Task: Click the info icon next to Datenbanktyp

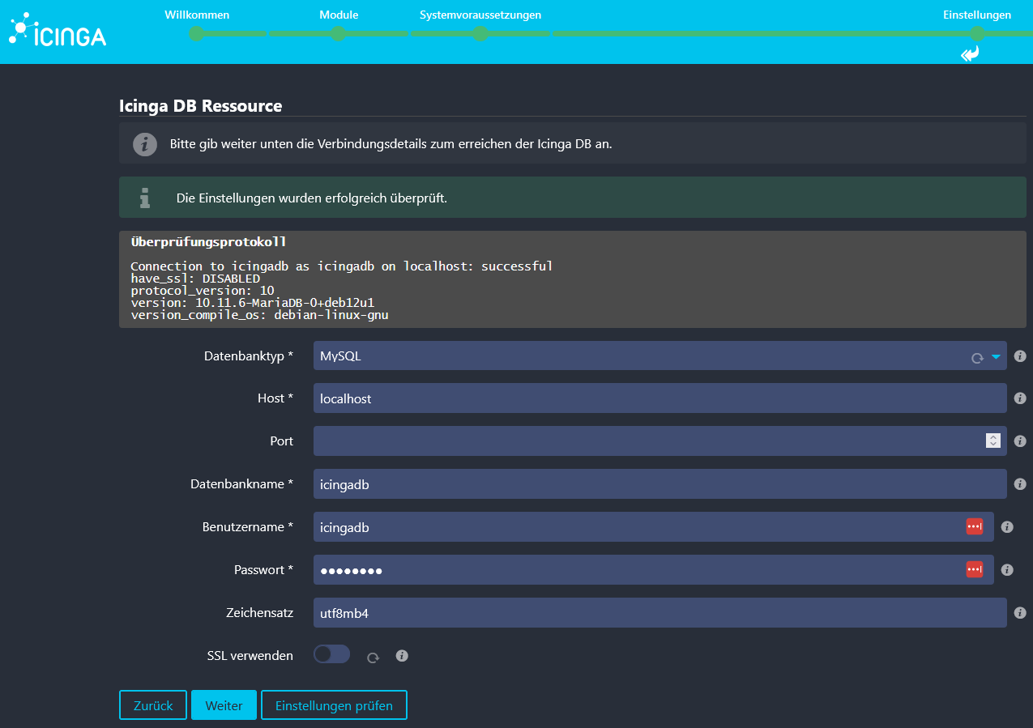Action: coord(1020,355)
